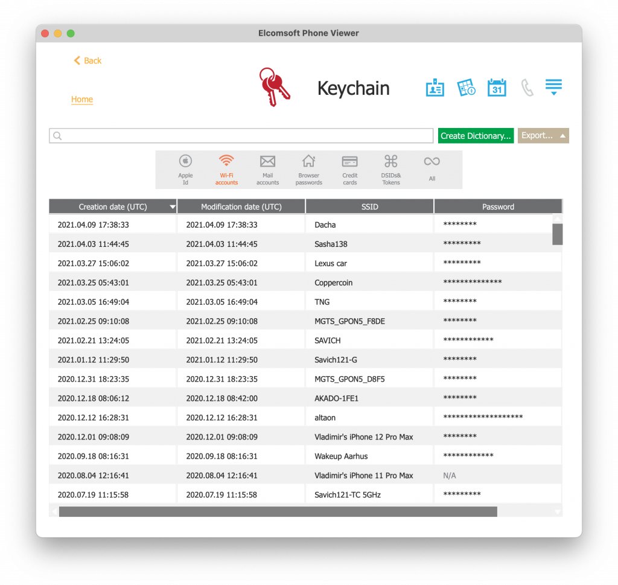This screenshot has width=618, height=585.
Task: Open the blue lines menu icon
Action: [553, 87]
